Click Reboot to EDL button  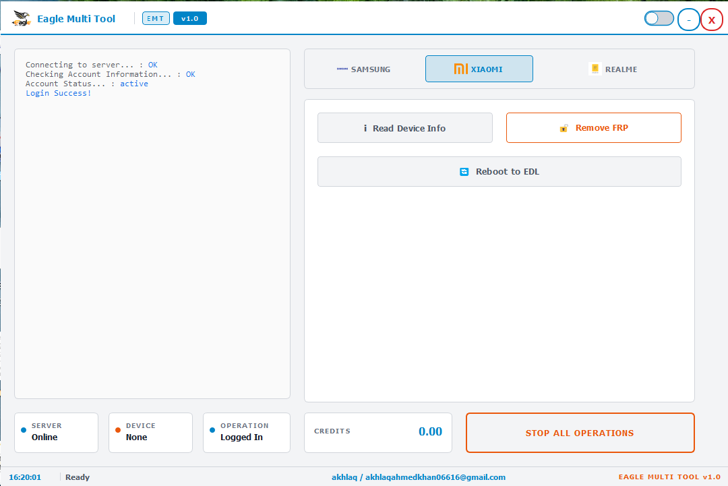(x=499, y=172)
